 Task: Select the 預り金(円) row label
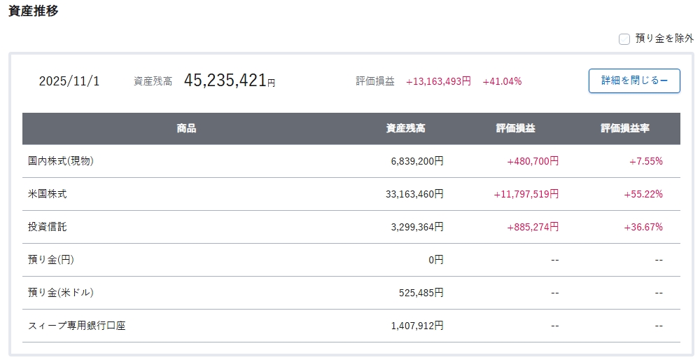pyautogui.click(x=51, y=260)
